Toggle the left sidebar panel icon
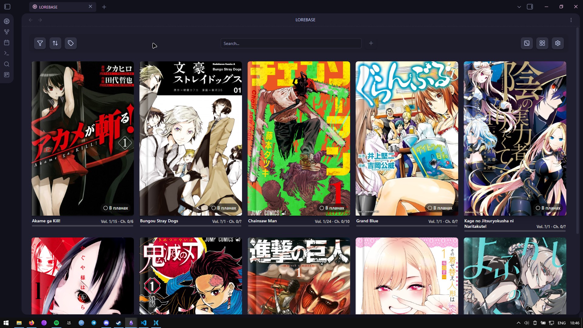Viewport: 583px width, 328px height. (7, 7)
